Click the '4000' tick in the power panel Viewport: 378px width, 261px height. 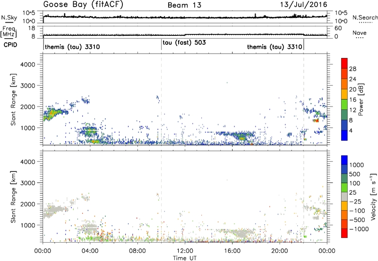tap(28, 65)
